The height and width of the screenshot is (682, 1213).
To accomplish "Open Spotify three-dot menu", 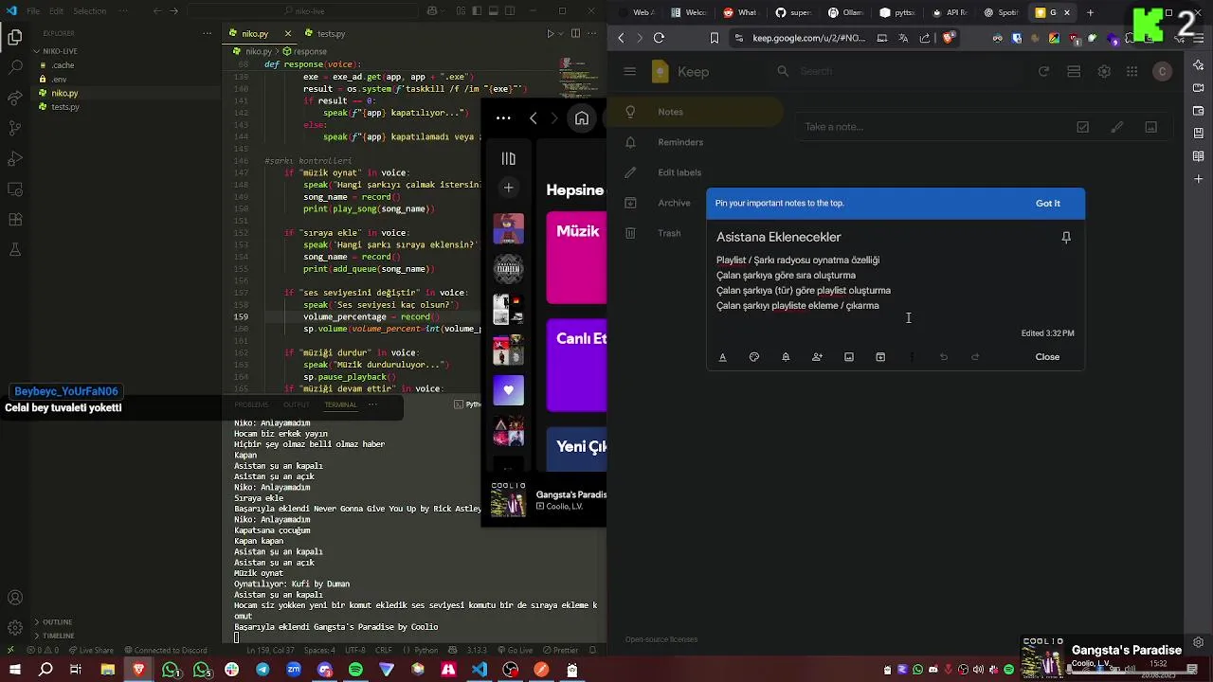I will [503, 118].
